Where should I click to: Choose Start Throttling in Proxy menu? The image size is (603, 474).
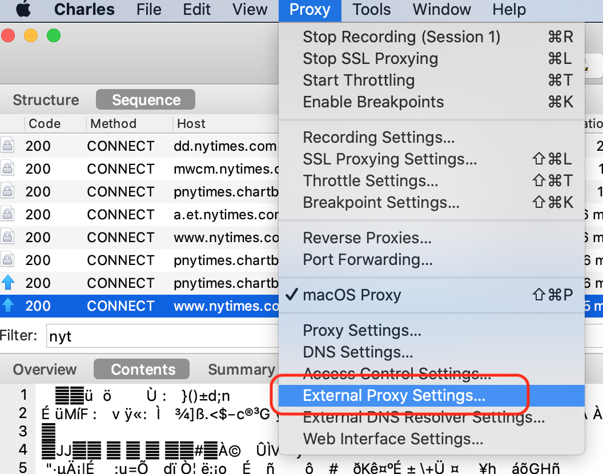[x=359, y=81]
